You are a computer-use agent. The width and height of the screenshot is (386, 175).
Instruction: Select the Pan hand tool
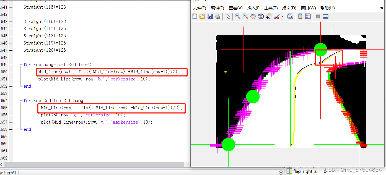[x=253, y=17]
